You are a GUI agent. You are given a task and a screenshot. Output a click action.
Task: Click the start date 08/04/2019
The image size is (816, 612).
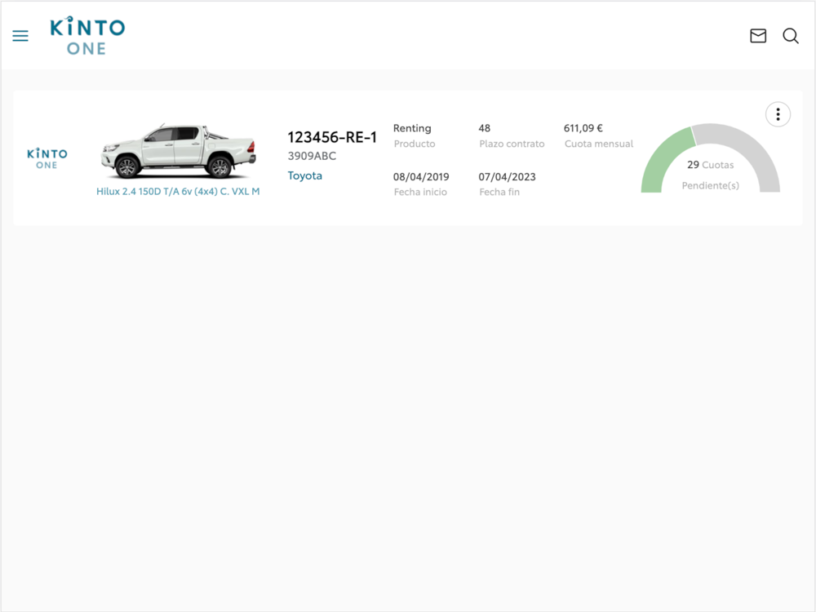(x=421, y=177)
